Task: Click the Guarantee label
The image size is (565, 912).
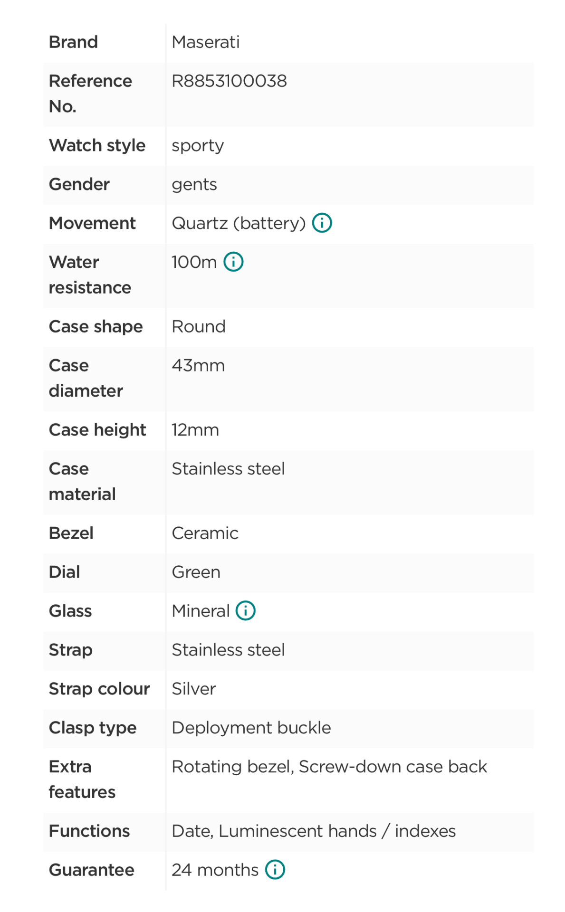Action: [91, 870]
